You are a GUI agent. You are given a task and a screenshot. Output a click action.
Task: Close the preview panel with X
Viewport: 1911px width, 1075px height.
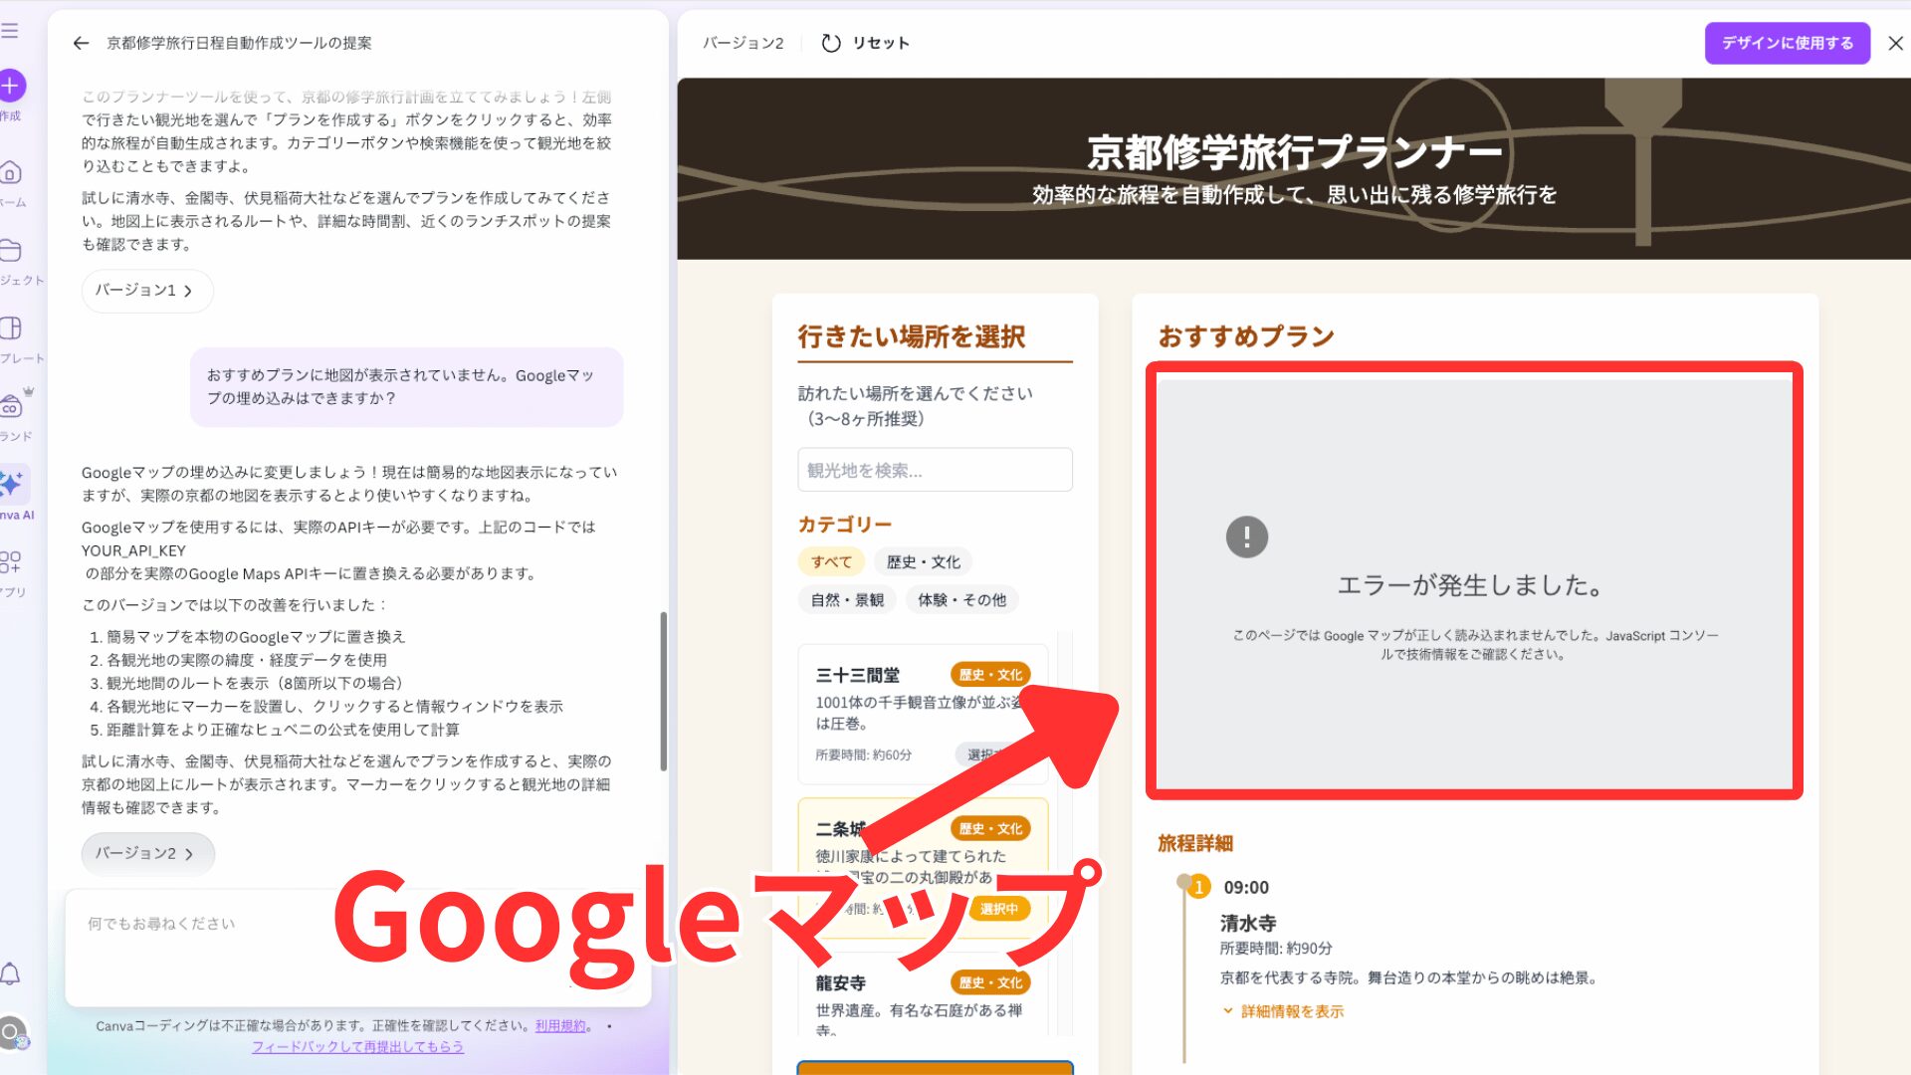(x=1895, y=43)
